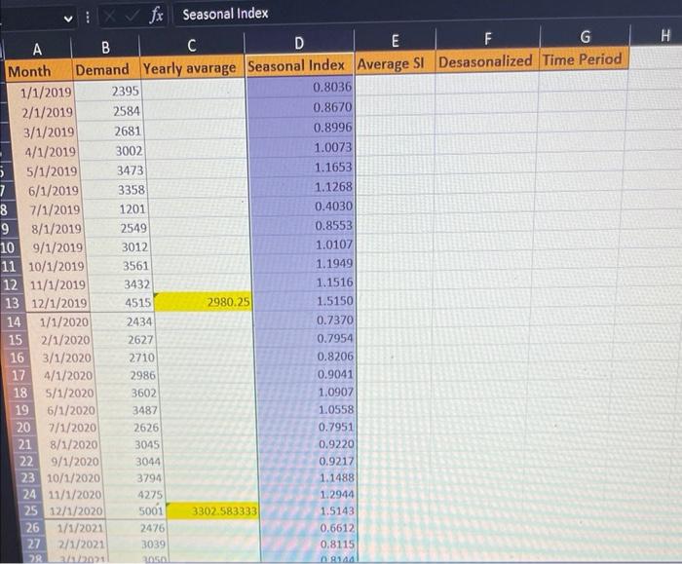This screenshot has width=682, height=564.
Task: Click the demand cell 3602
Action: pos(126,393)
